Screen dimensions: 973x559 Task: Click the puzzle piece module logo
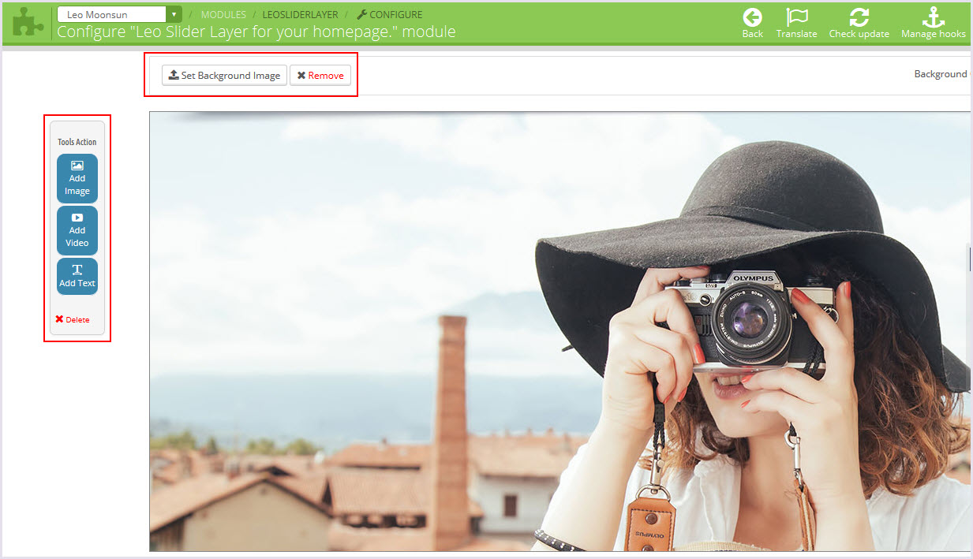coord(28,22)
